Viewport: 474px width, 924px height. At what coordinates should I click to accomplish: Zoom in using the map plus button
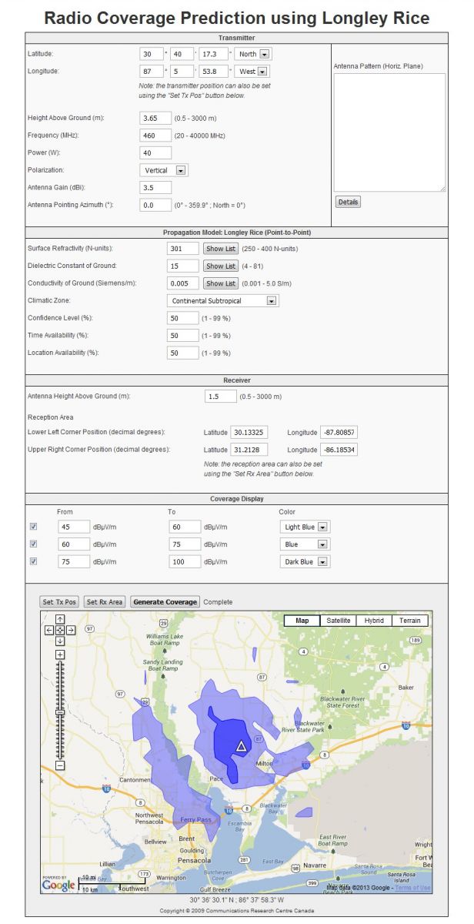point(60,654)
